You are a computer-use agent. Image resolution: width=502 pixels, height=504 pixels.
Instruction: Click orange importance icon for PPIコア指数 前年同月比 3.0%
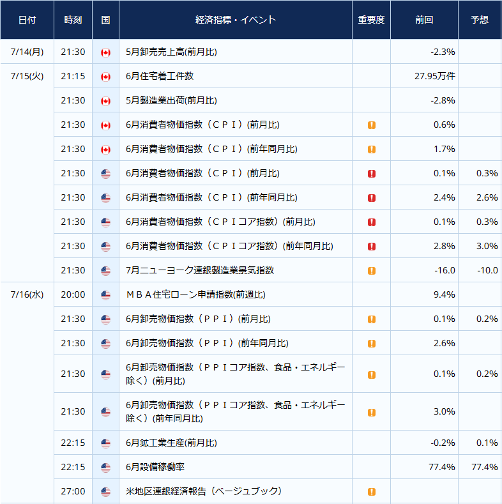coord(372,413)
